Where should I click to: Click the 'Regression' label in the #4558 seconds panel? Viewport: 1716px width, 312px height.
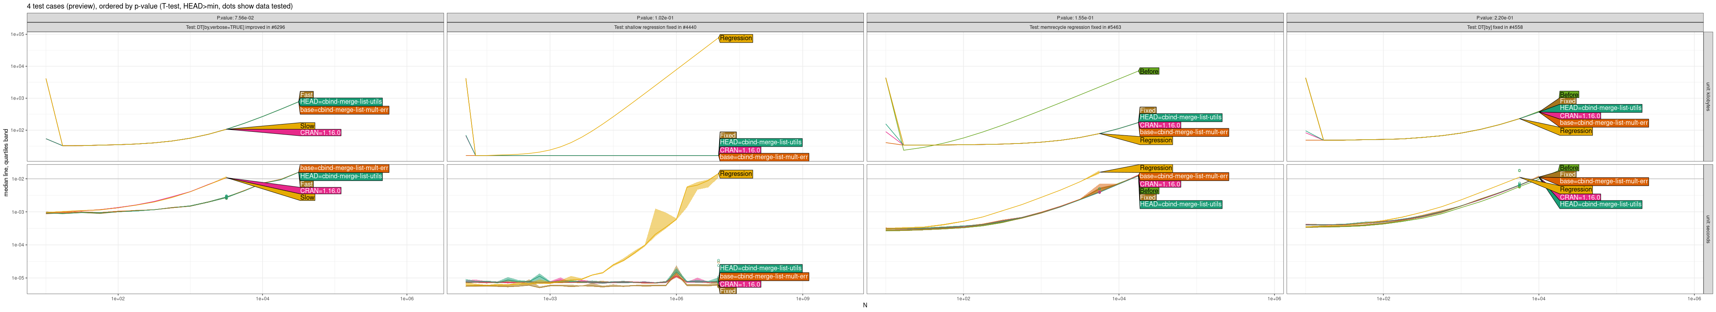pyautogui.click(x=1576, y=189)
